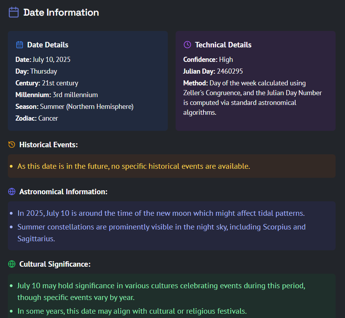Click the cultural or religious festivals bullet
345x318 pixels.
[132, 311]
